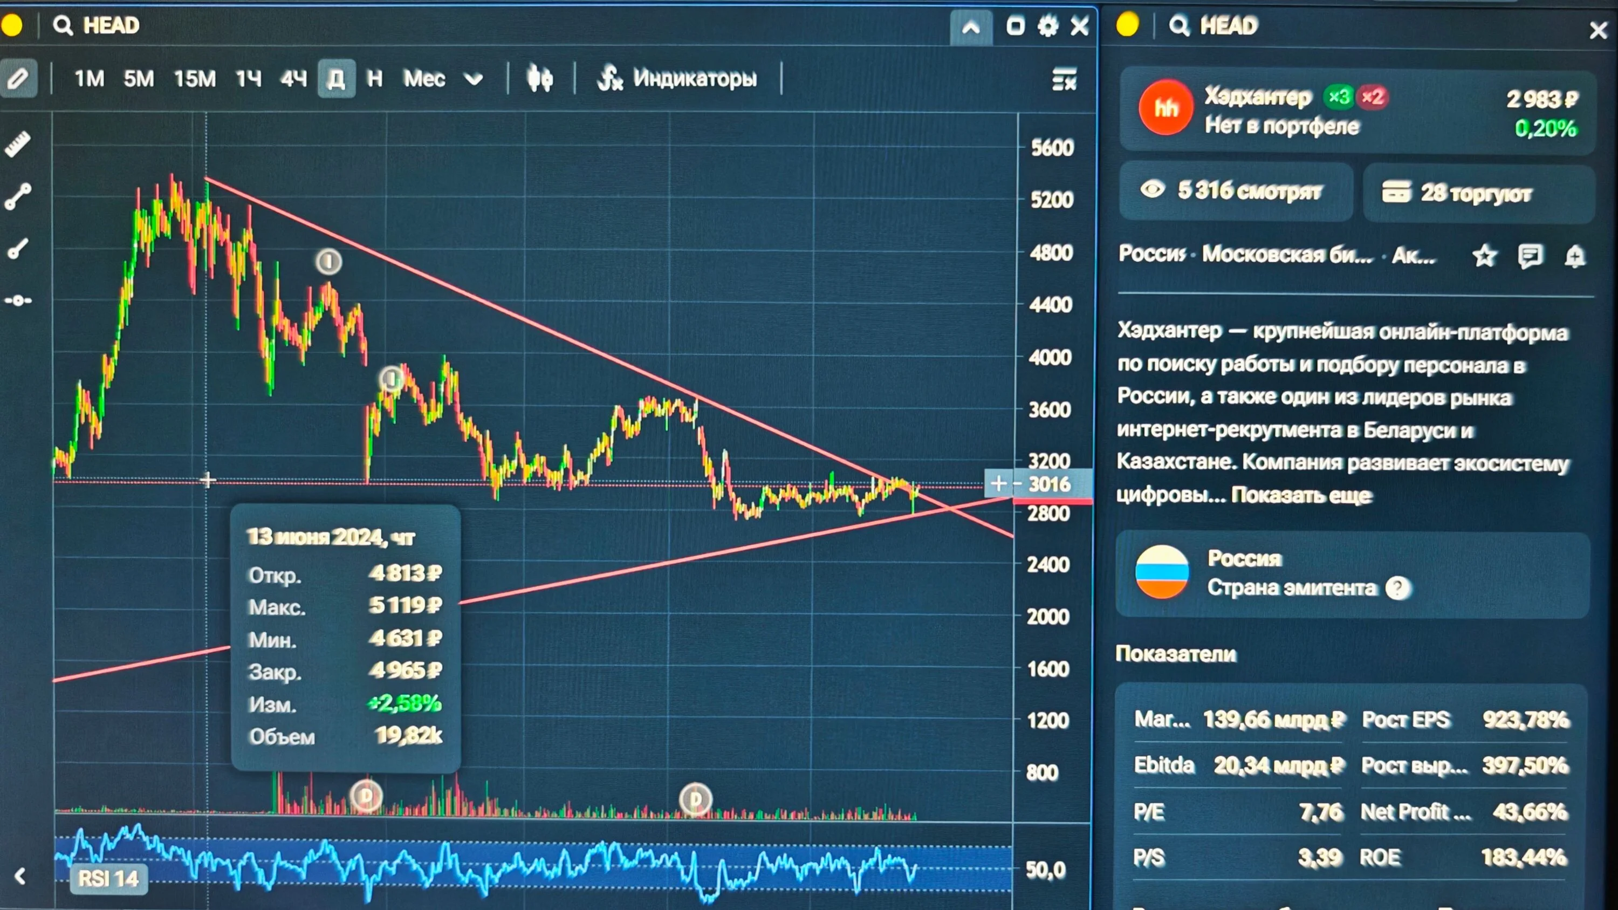The height and width of the screenshot is (910, 1618).
Task: Click the Market cap value 139,66 млрд ₽
Action: (1274, 720)
